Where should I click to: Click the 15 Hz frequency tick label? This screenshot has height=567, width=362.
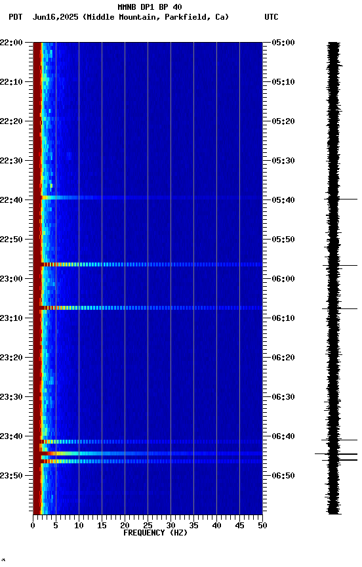pos(102,526)
